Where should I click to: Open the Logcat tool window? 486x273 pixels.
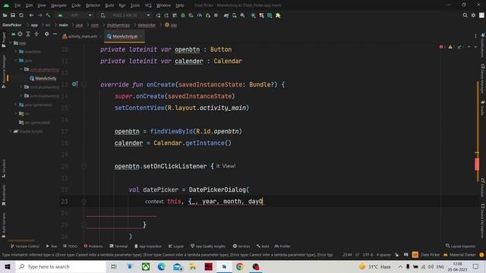[x=176, y=246]
